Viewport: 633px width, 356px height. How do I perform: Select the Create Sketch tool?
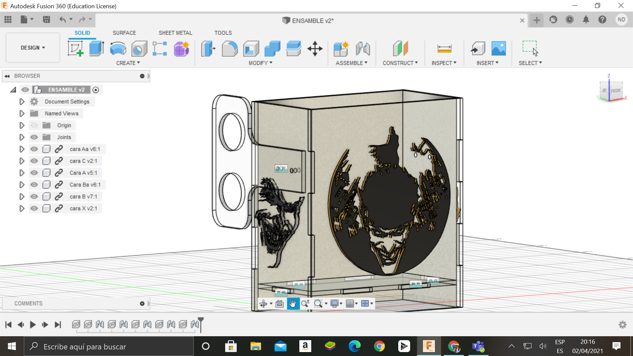pyautogui.click(x=75, y=48)
